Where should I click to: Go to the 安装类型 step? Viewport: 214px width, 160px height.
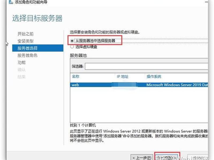pos(25,41)
